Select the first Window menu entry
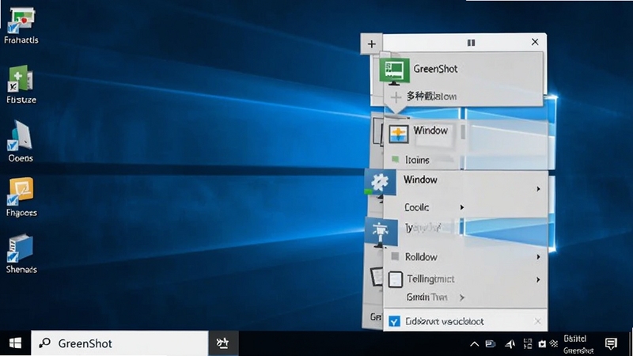The width and height of the screenshot is (633, 356). point(430,131)
